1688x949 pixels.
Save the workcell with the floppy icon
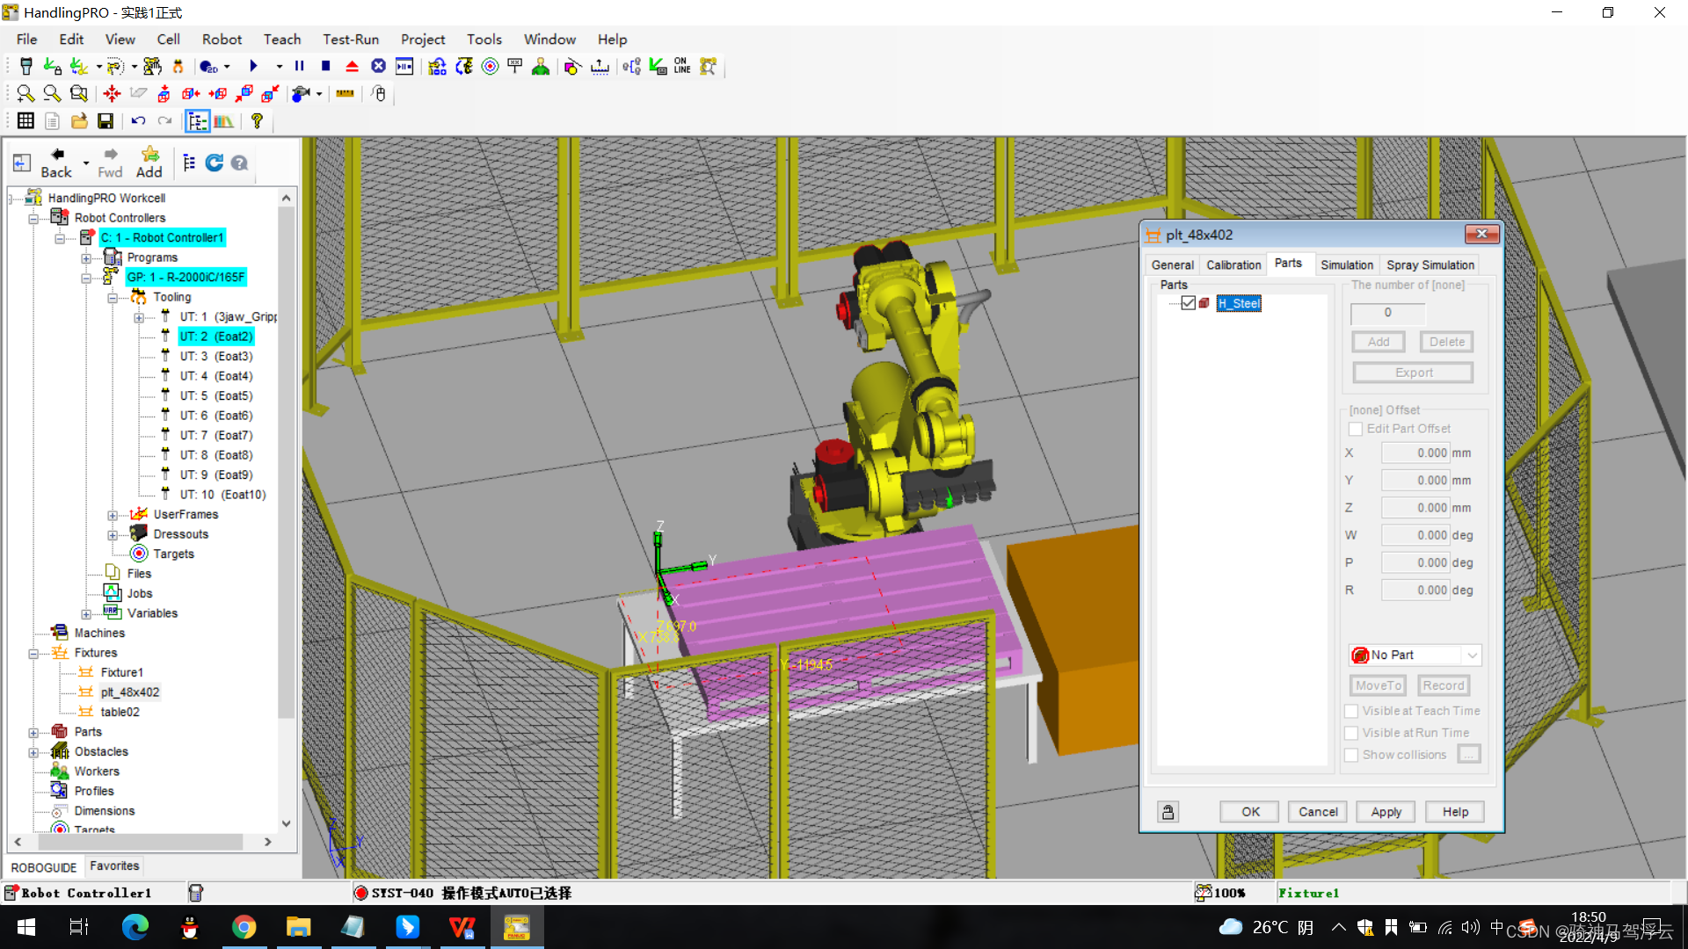(105, 121)
